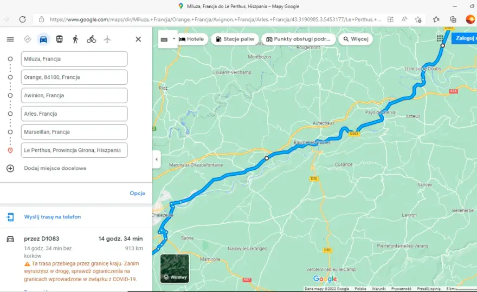Edit the Miluza, Francja starting point field
This screenshot has width=477, height=292.
pos(74,59)
